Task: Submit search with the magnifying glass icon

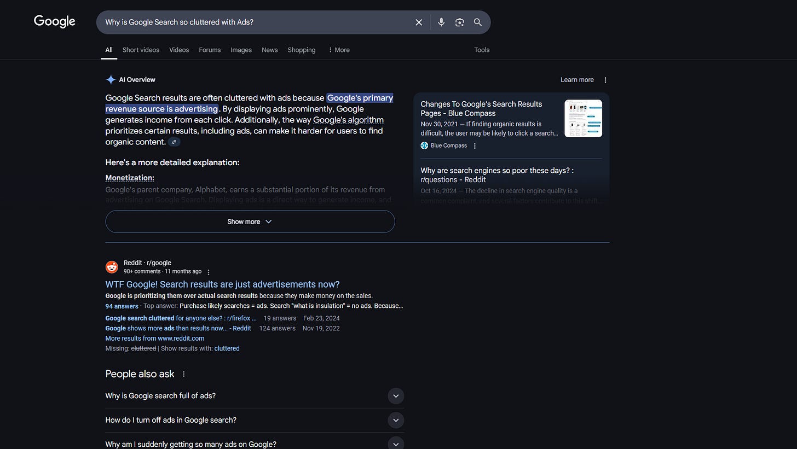Action: coord(478,22)
